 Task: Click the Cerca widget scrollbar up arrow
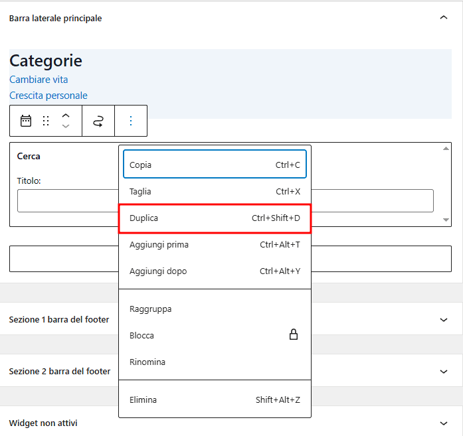446,149
